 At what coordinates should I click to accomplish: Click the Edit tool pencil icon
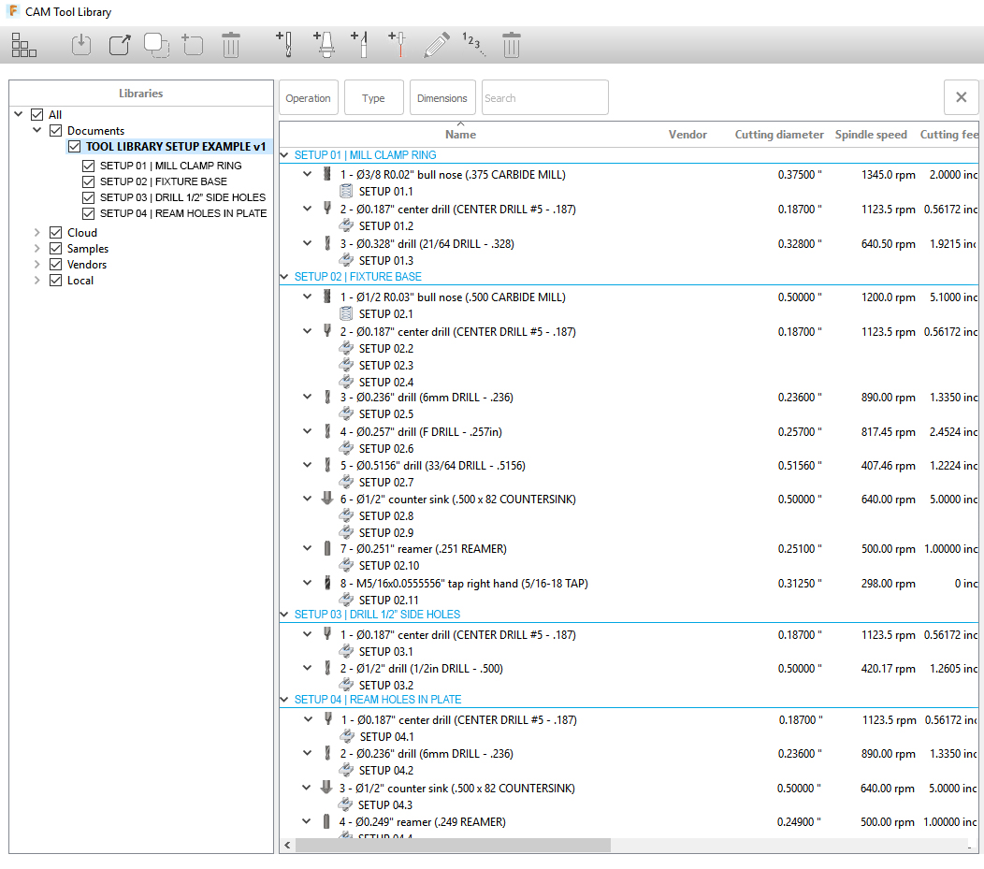pyautogui.click(x=436, y=45)
